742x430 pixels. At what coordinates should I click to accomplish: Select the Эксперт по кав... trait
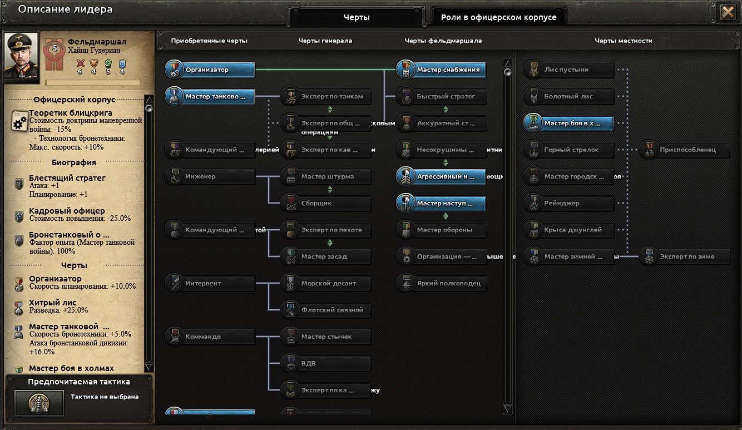click(326, 150)
